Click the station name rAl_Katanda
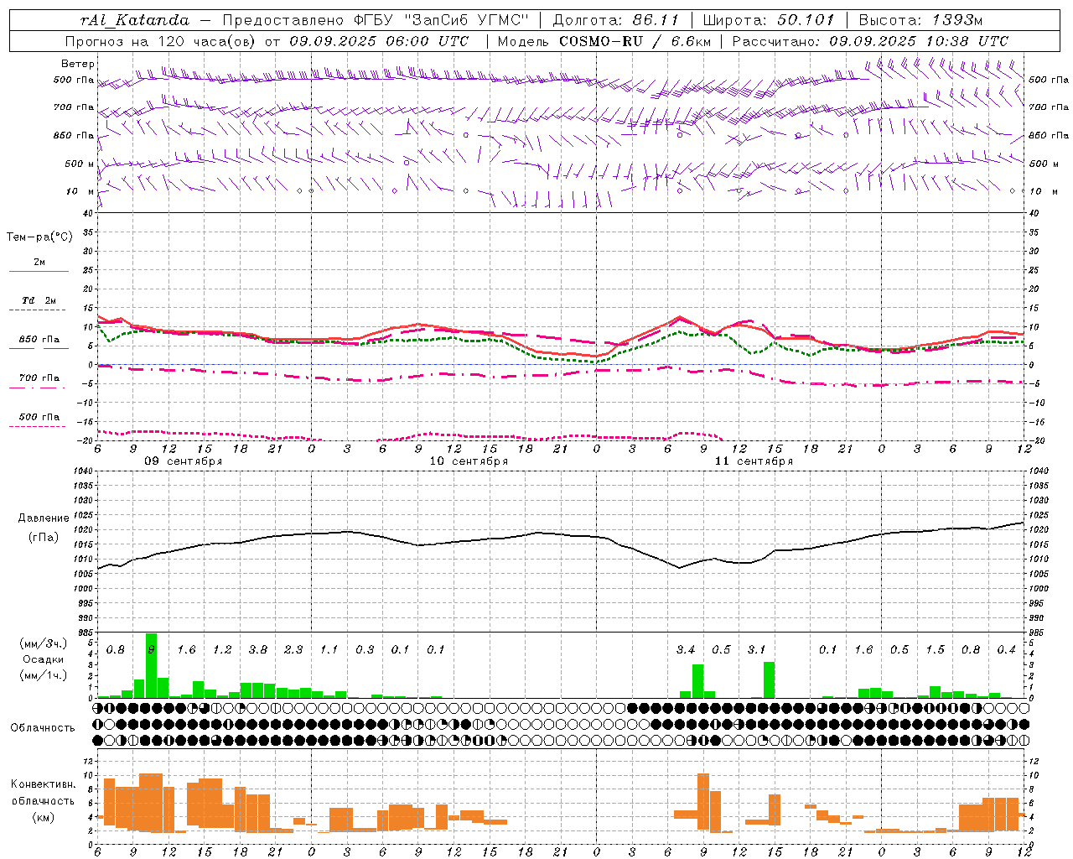The height and width of the screenshot is (859, 1073). click(x=135, y=20)
